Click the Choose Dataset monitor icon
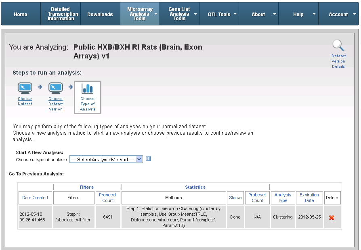Screen dimensions: 361x250 (x=25, y=88)
